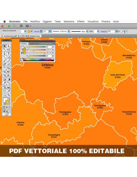Expand the Base brush definition dropdown
Viewport: 137px width, 177px height.
tap(87, 31)
